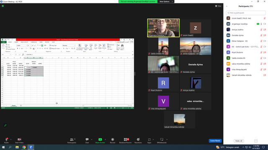
Task: Open the Apps toolbar icon
Action: coord(149,140)
